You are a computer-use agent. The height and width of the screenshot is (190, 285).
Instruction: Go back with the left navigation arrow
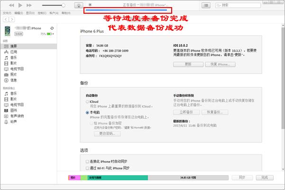(6, 19)
